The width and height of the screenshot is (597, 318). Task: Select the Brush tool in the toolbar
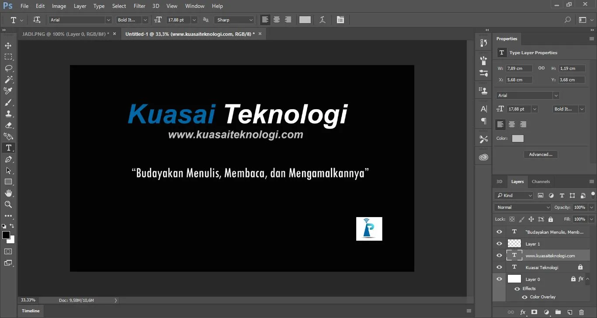point(8,102)
